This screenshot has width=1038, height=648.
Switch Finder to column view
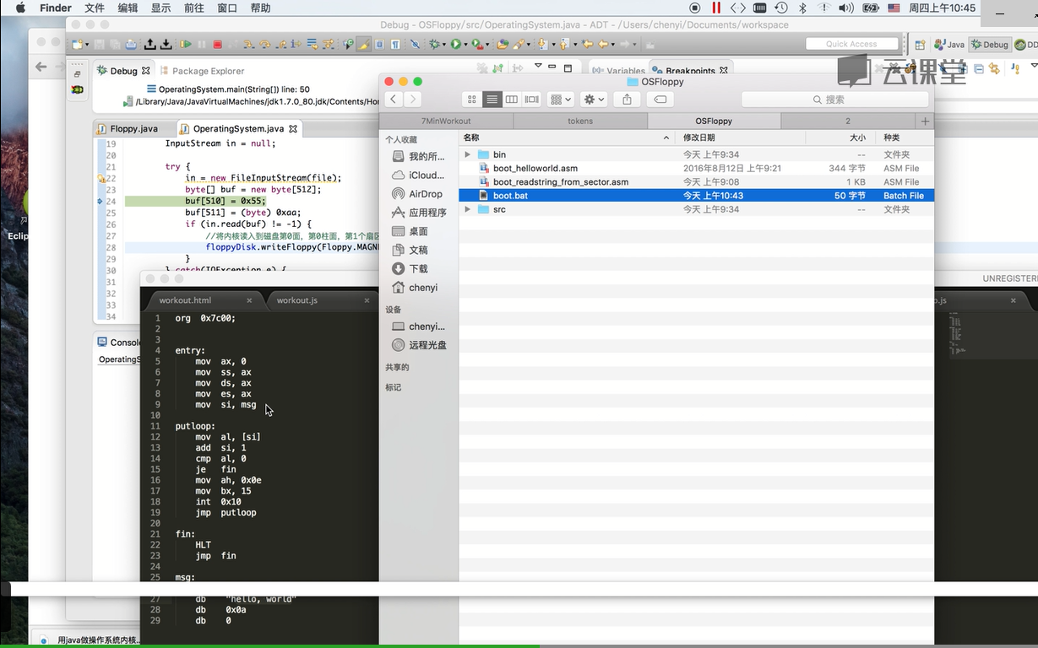point(512,100)
